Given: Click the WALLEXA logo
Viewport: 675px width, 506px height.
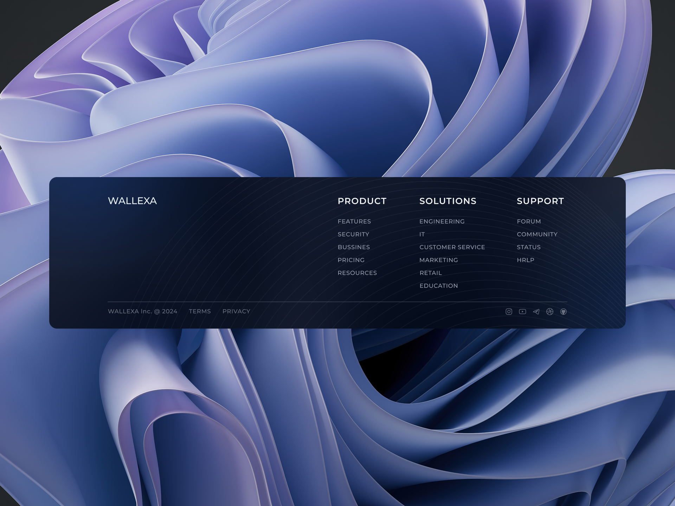Looking at the screenshot, I should pos(132,201).
